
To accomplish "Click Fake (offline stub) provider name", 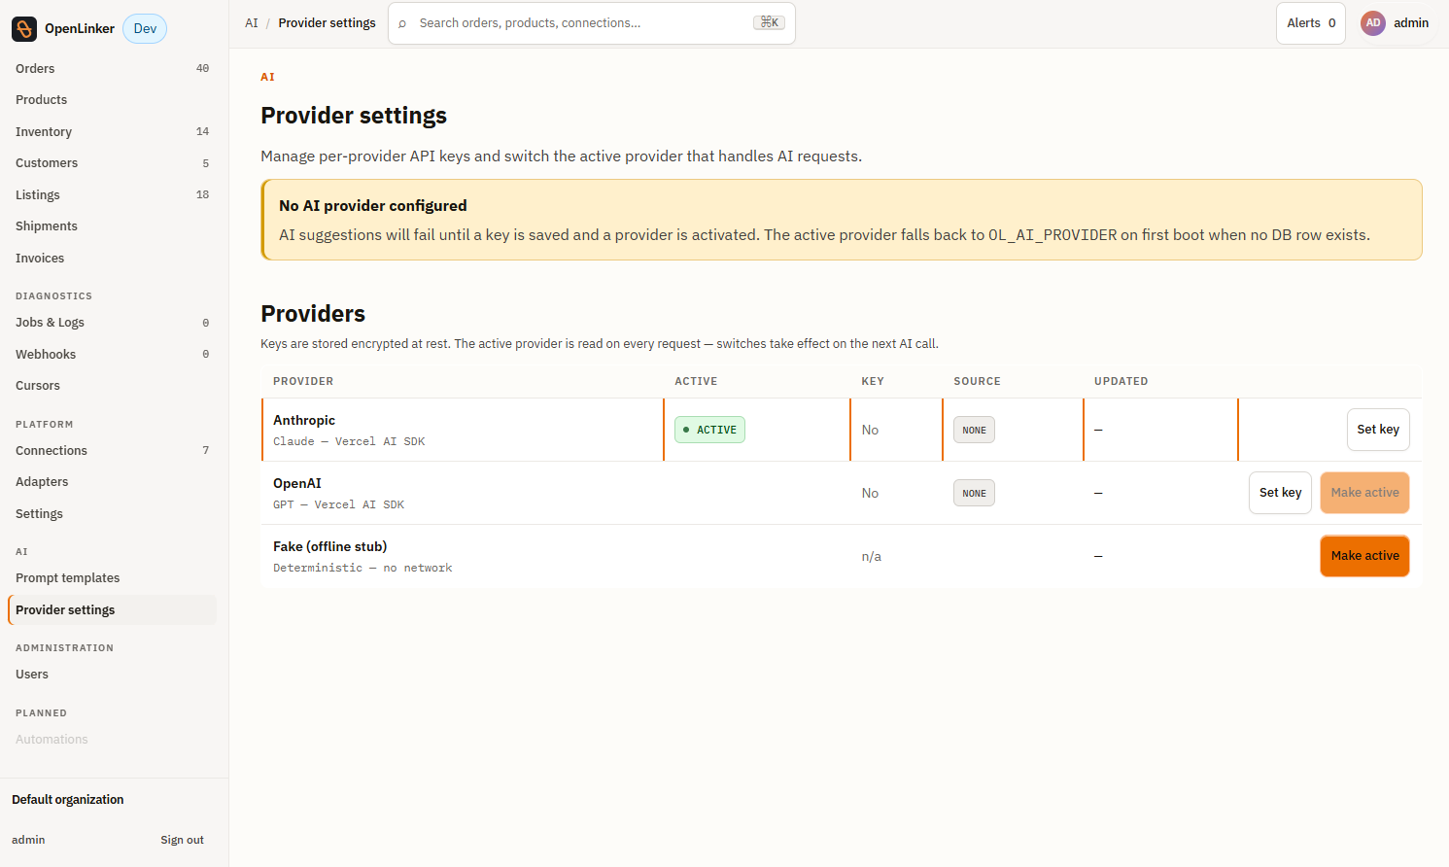I will tap(330, 546).
